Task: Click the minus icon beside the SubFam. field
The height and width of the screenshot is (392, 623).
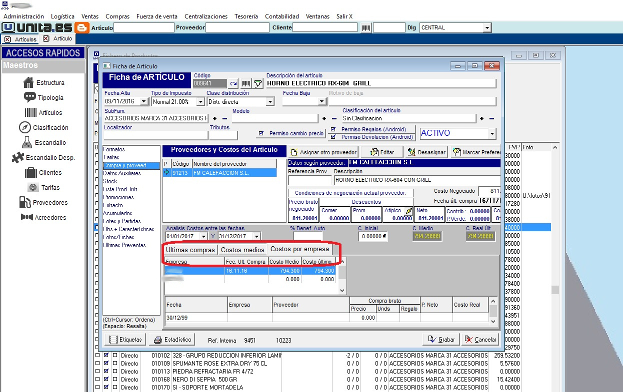Action: (x=224, y=119)
